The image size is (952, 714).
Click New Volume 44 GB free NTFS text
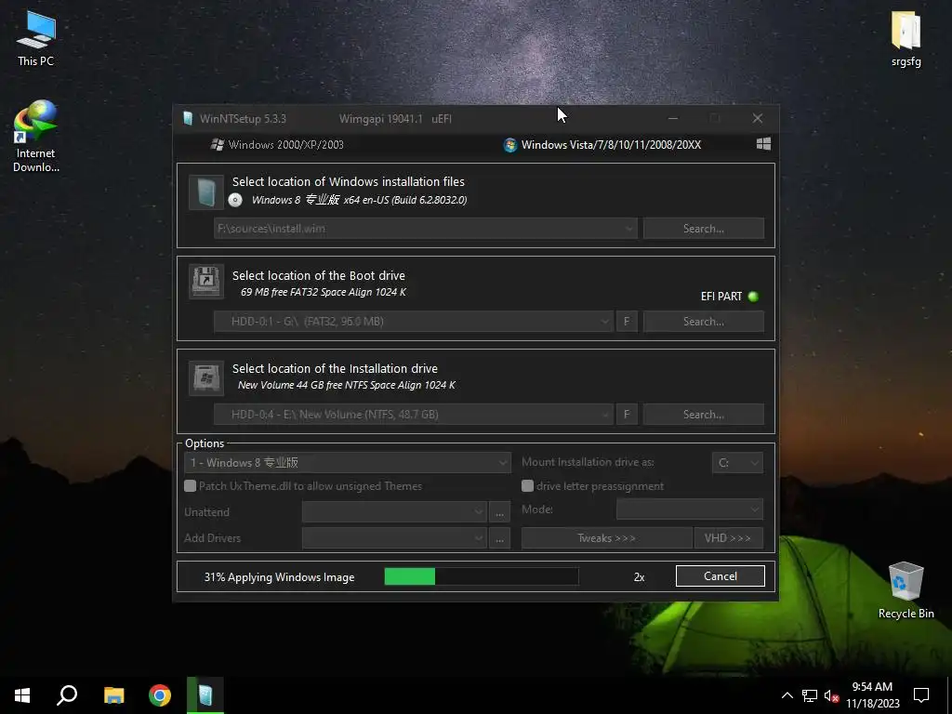[346, 385]
